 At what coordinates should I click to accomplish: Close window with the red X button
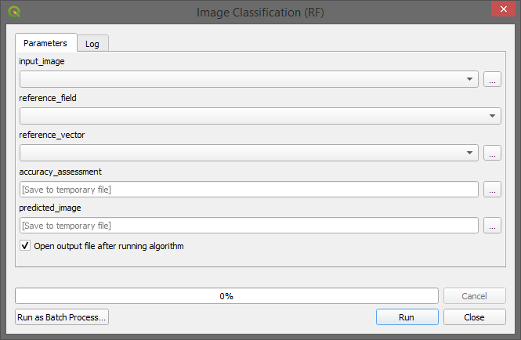504,9
